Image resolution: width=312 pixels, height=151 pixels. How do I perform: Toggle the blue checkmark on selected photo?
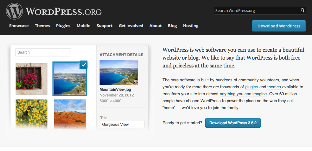coord(84,65)
